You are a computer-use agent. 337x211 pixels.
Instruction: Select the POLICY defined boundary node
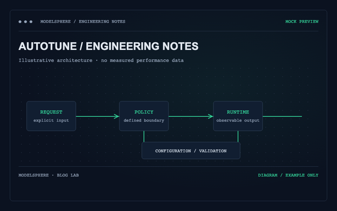tap(144, 116)
